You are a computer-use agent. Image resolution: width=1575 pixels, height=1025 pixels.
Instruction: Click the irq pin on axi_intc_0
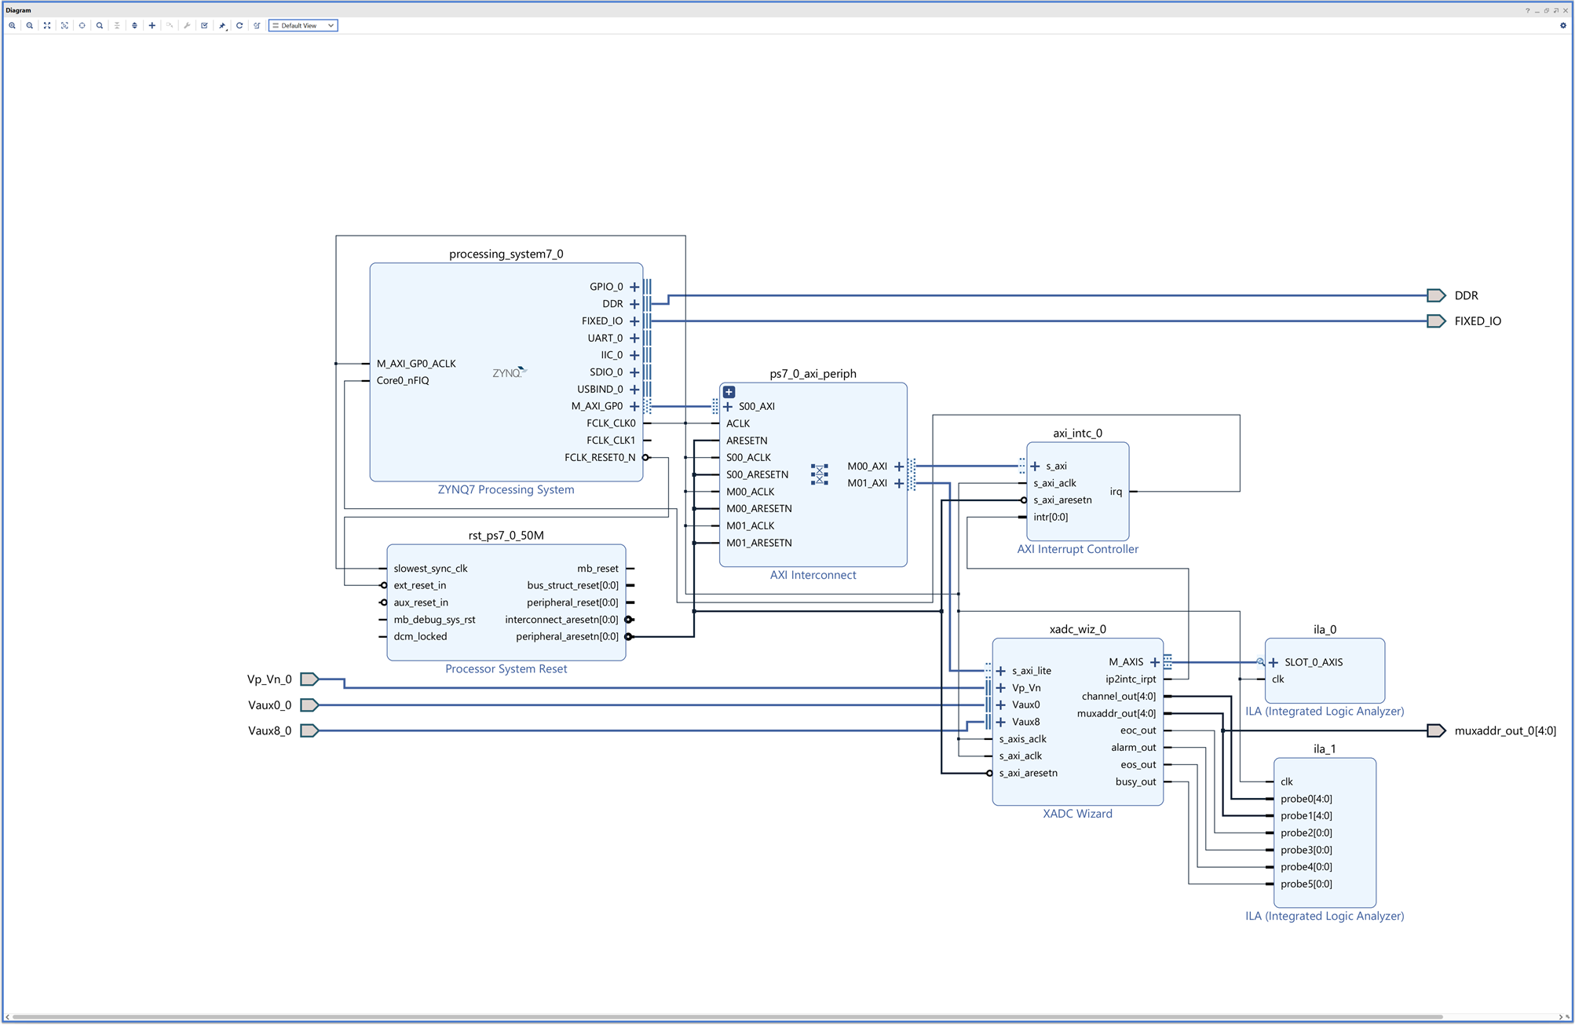[x=1116, y=492]
